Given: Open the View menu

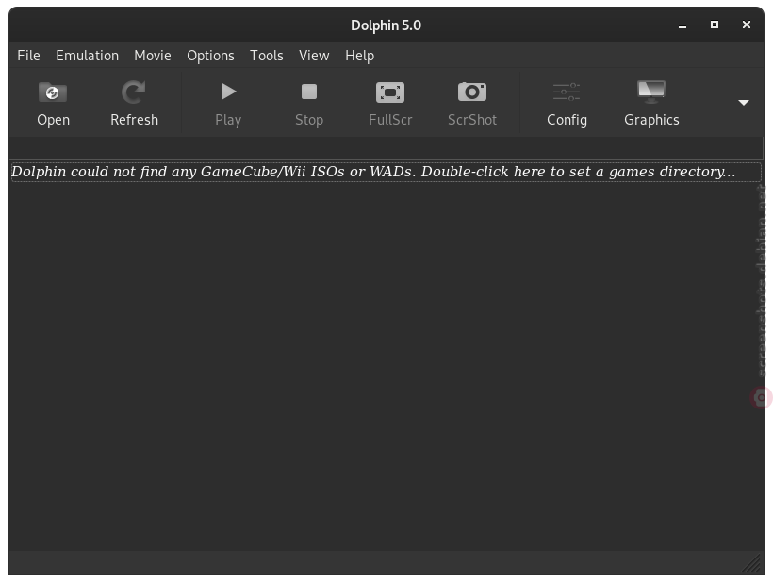Looking at the screenshot, I should click(x=314, y=56).
